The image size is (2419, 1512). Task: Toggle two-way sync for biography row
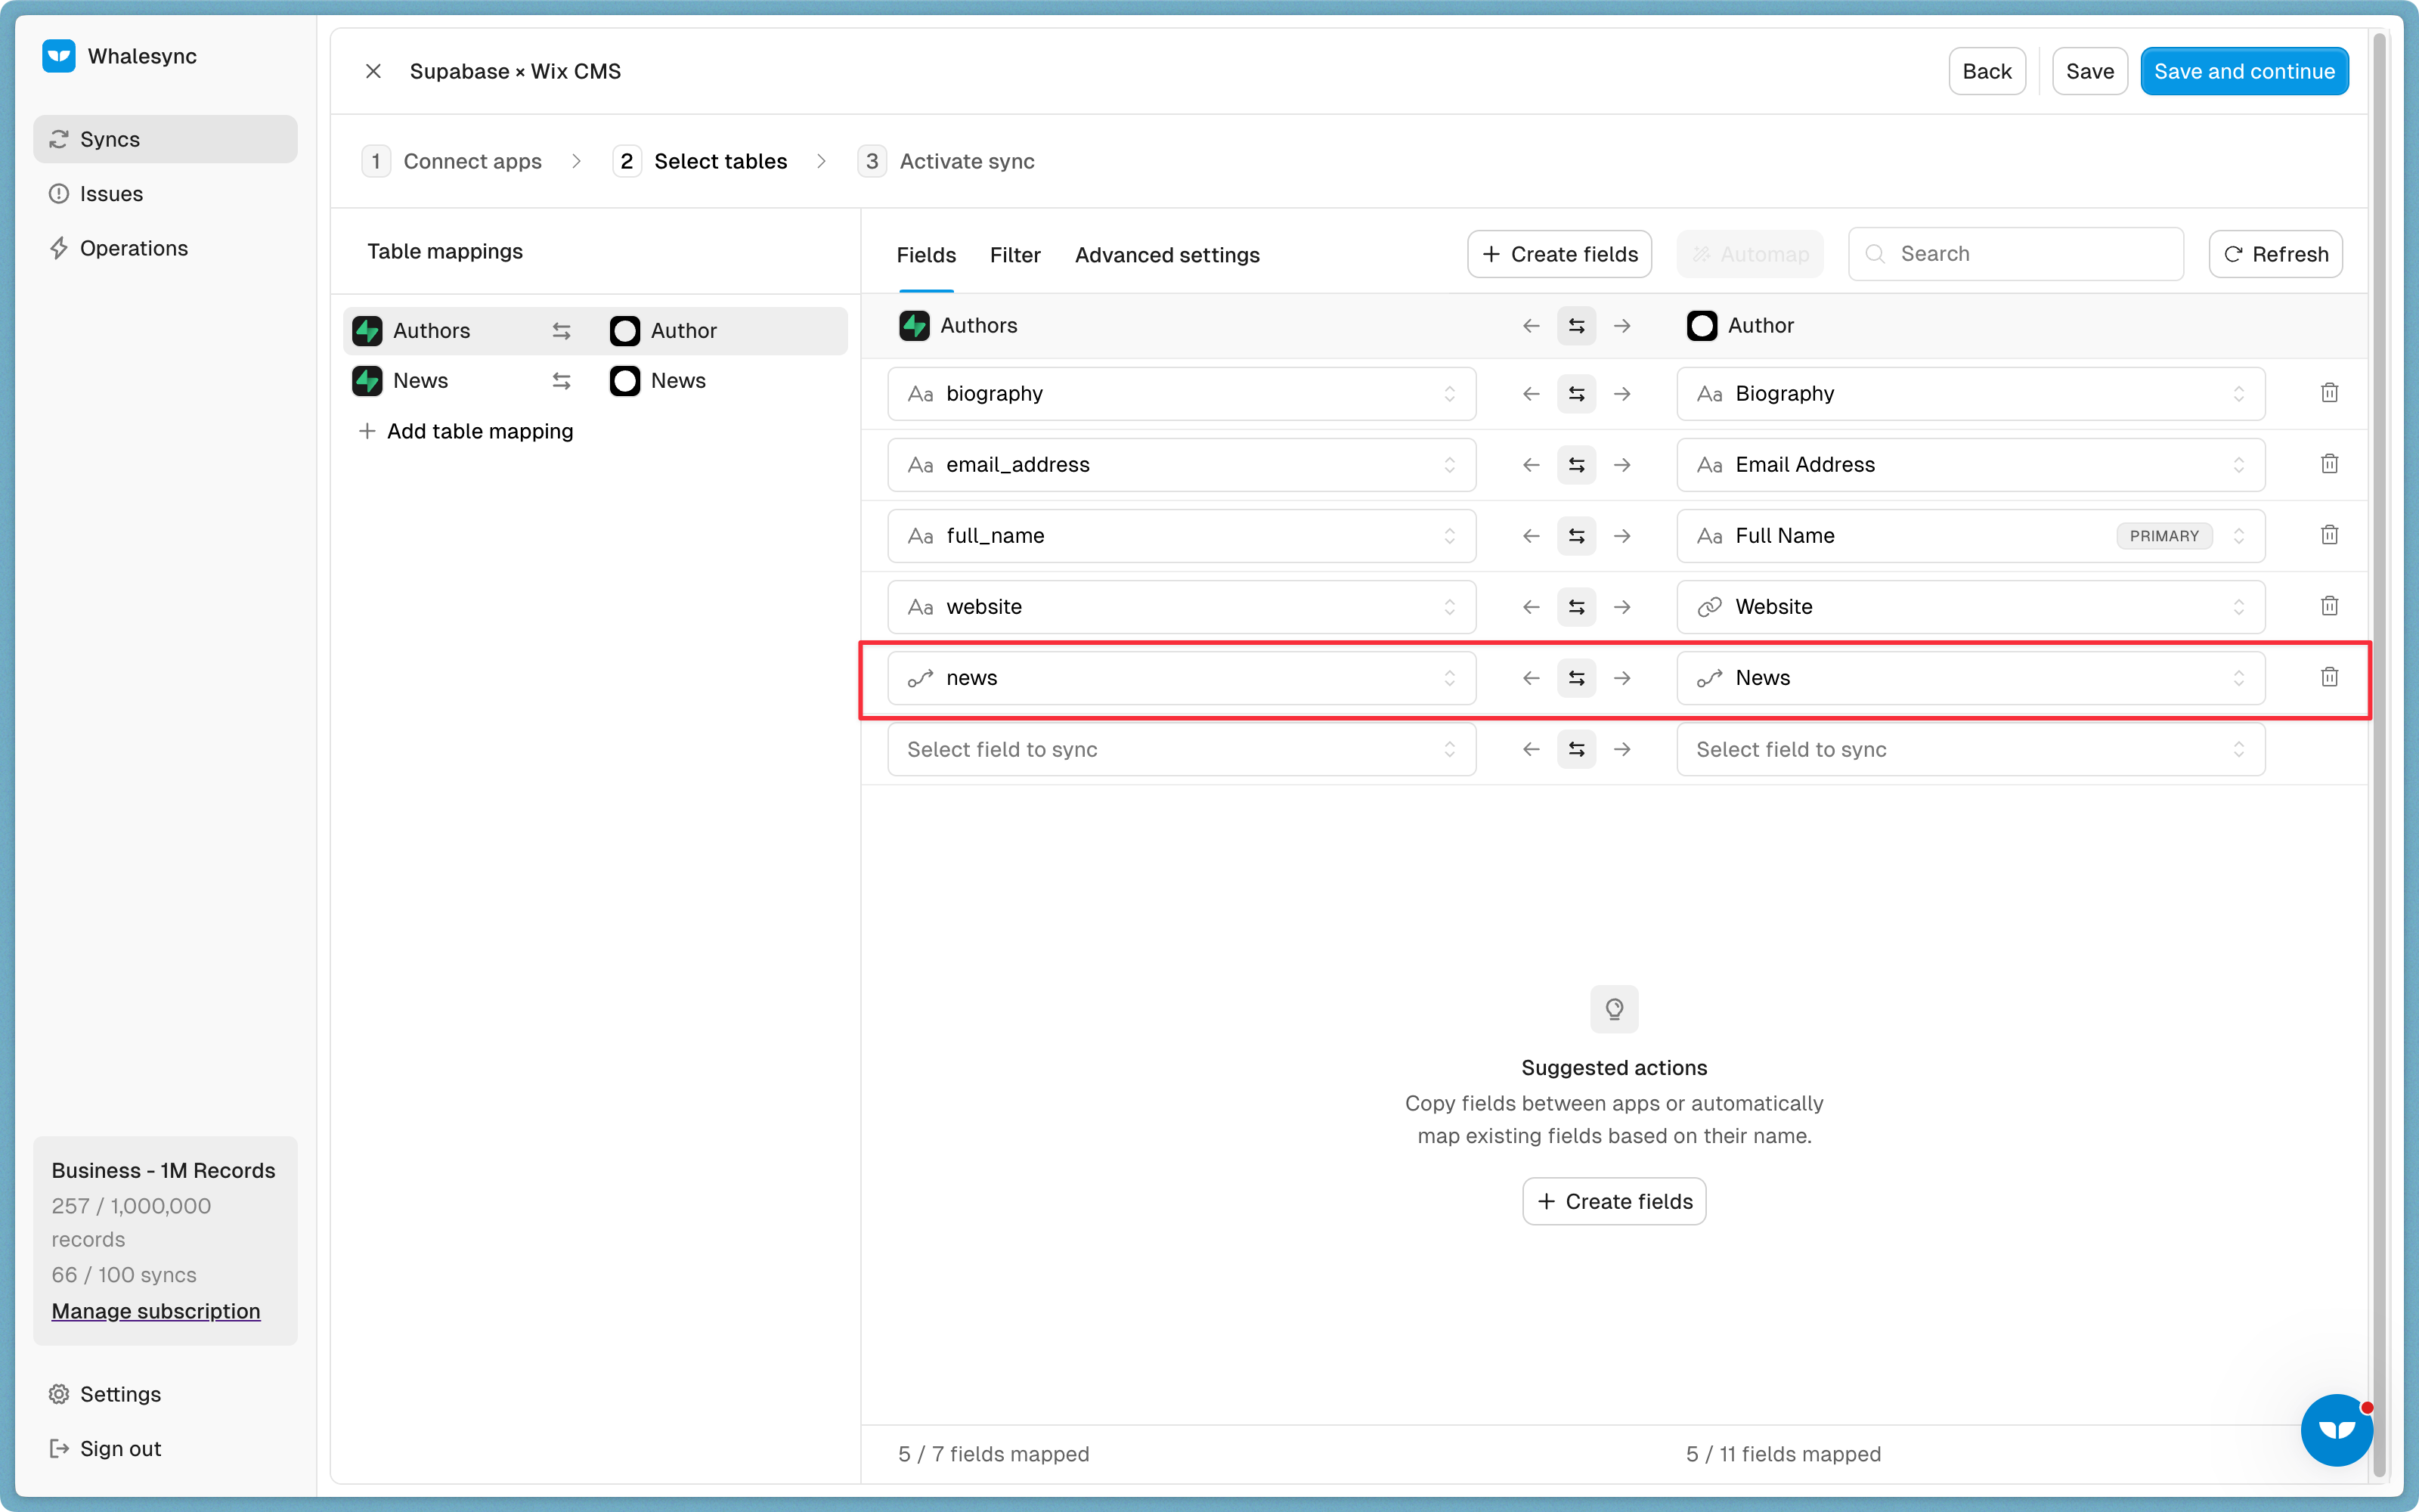(x=1576, y=394)
